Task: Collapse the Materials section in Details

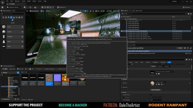Action: 122,79
